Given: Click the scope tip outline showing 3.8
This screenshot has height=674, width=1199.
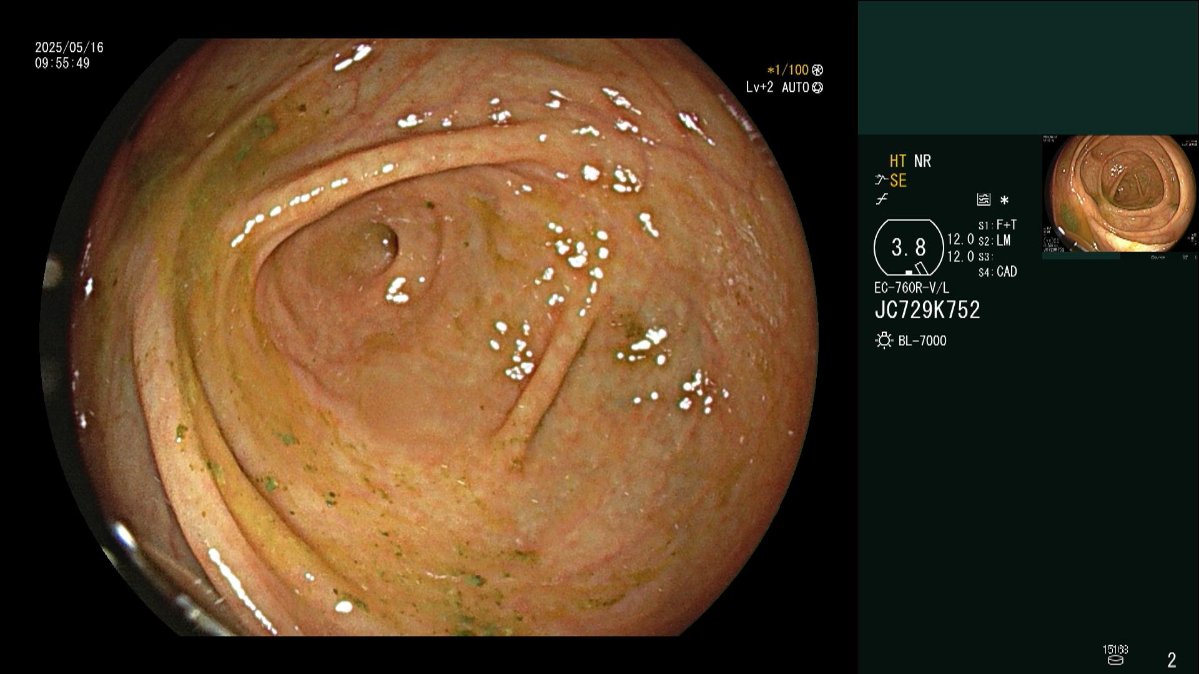Looking at the screenshot, I should pos(909,248).
